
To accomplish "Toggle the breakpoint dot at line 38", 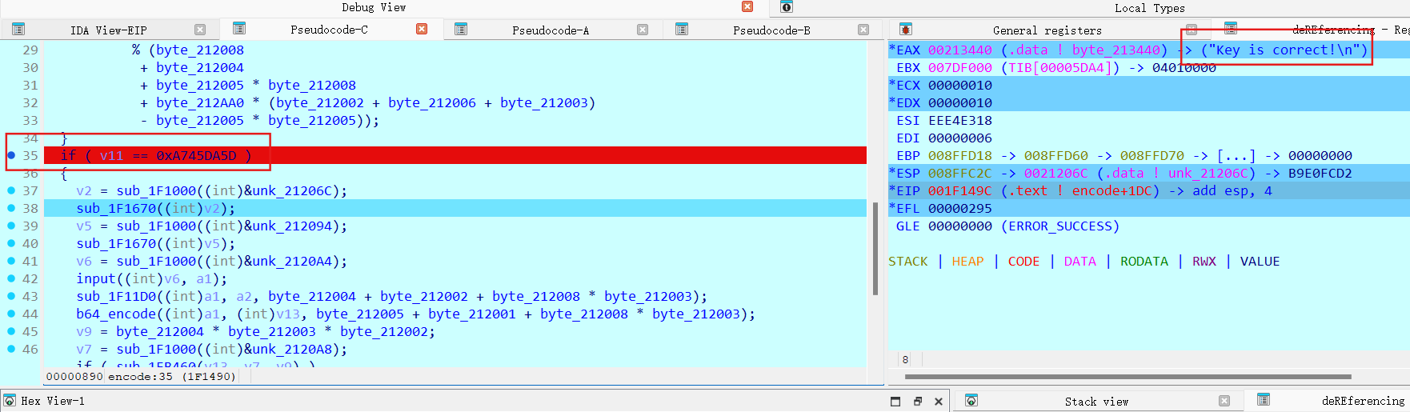I will (11, 208).
